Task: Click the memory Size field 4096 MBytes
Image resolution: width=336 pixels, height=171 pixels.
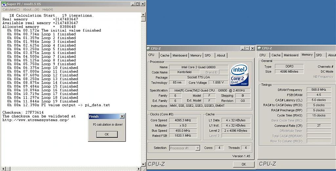Action: 289,72
